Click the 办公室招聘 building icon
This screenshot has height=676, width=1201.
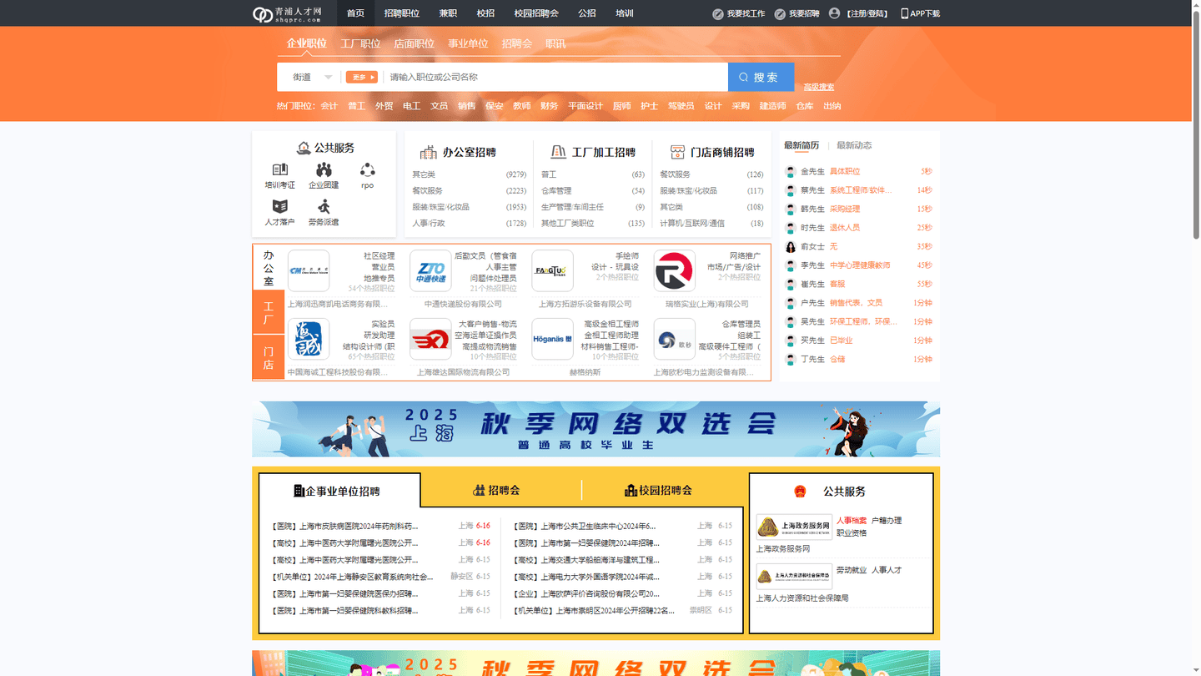(429, 152)
